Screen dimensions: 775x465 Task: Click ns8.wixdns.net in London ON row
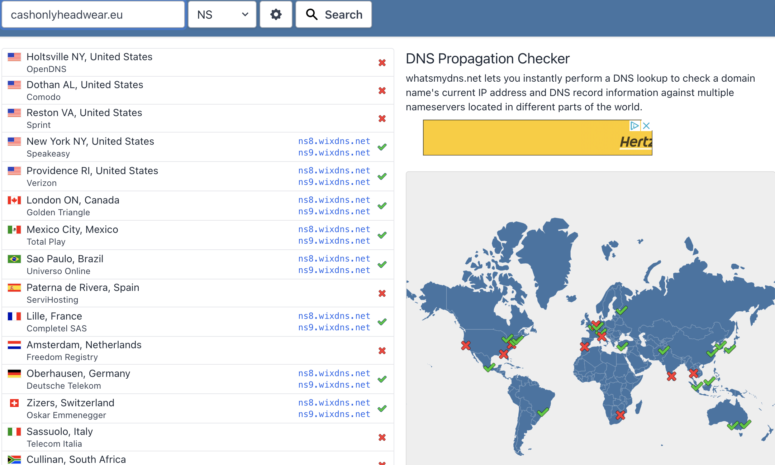[x=334, y=200]
